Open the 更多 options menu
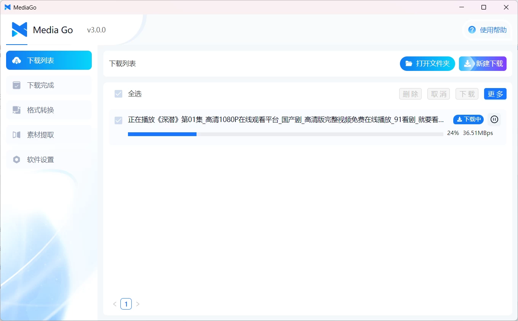The width and height of the screenshot is (518, 321). point(495,93)
